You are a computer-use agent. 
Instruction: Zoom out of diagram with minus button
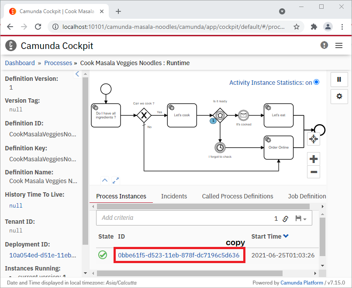[x=314, y=172]
